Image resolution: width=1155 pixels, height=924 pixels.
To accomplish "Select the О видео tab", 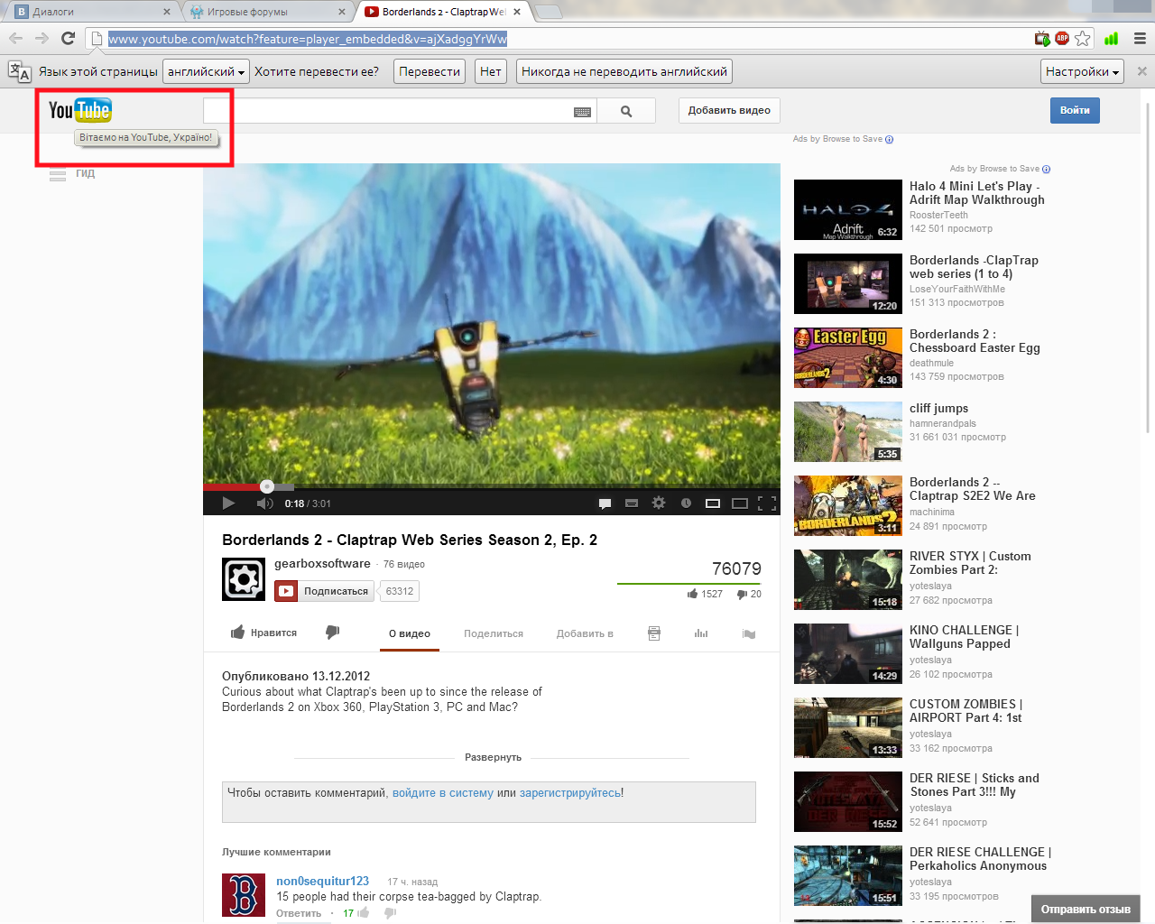I will 410,633.
